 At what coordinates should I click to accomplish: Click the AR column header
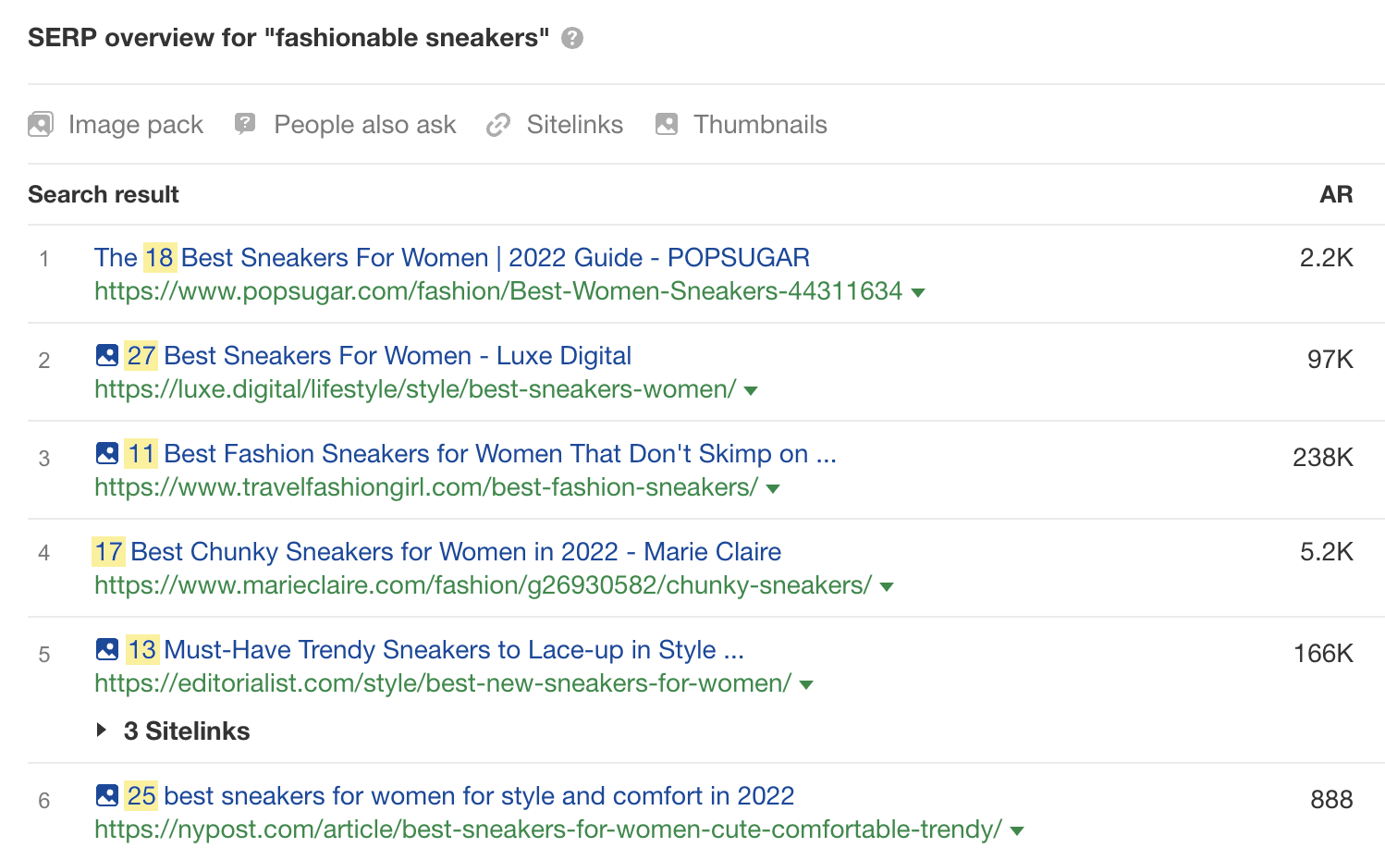click(x=1335, y=194)
